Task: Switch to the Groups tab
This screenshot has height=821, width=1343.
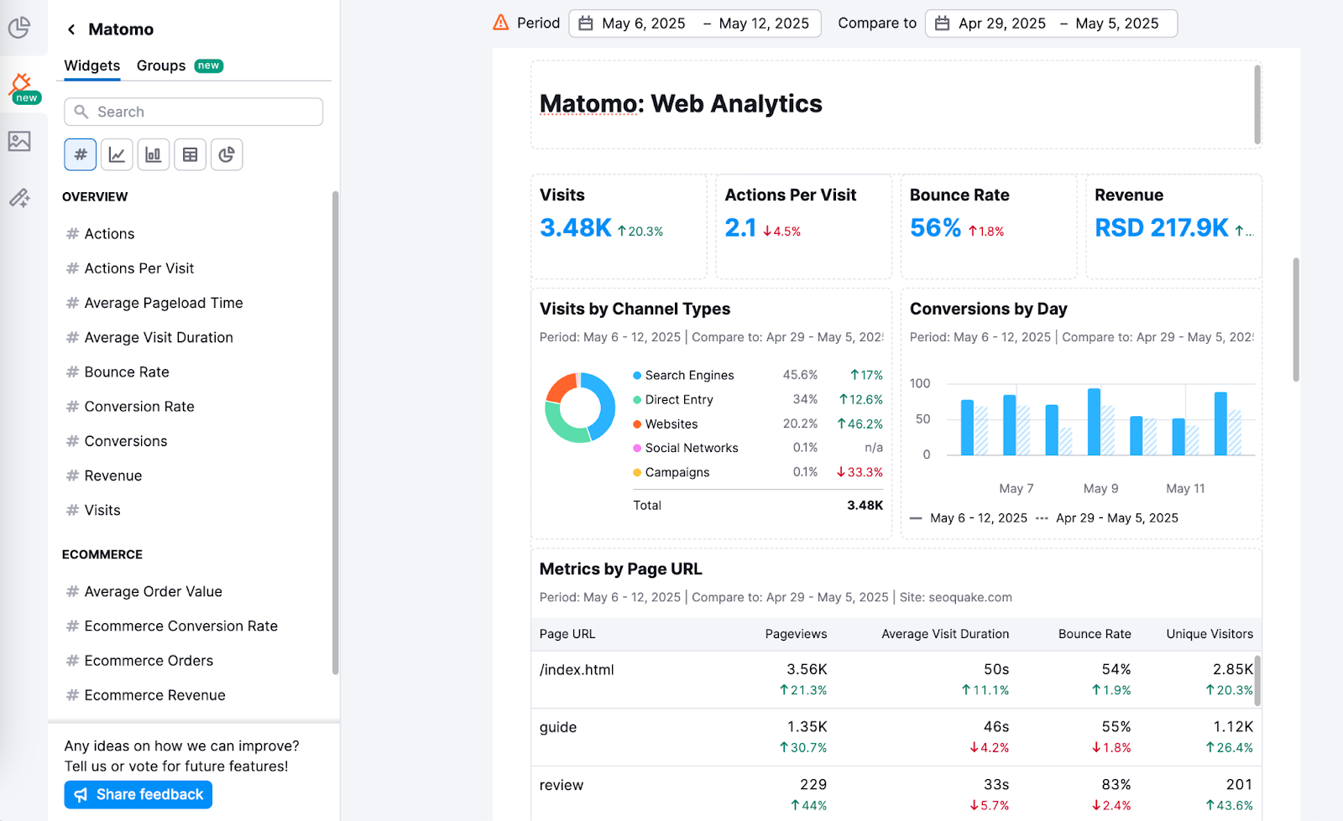Action: pos(160,65)
